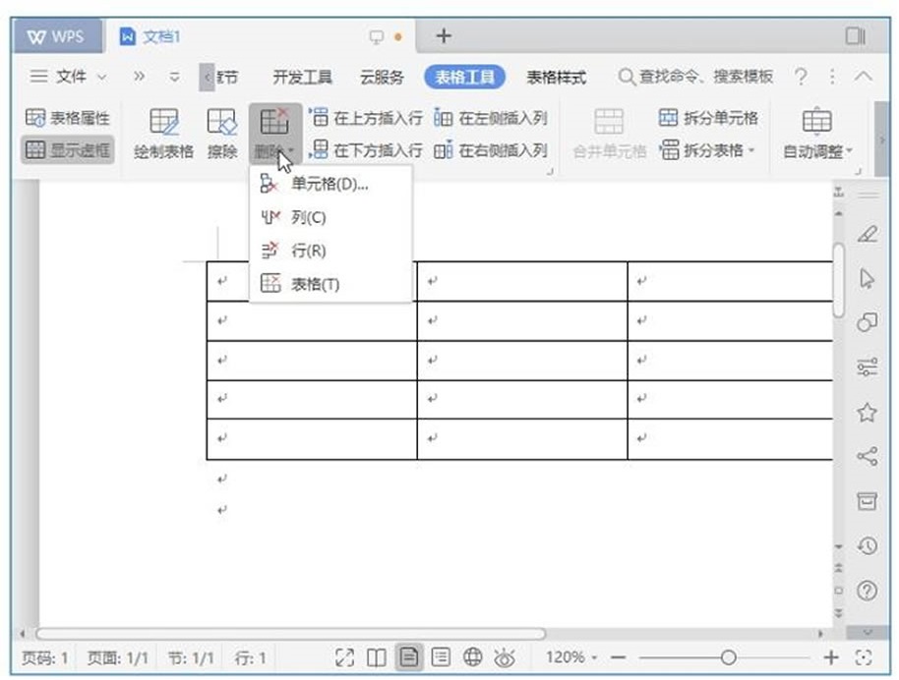Click Insert Row Below (在下方插入行)
The width and height of the screenshot is (899, 680).
point(366,150)
